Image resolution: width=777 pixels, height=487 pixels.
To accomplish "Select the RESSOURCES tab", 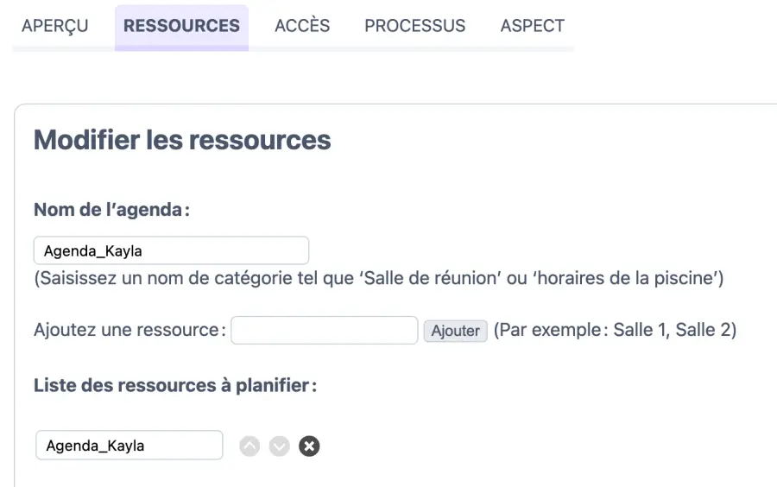I will coord(181,26).
